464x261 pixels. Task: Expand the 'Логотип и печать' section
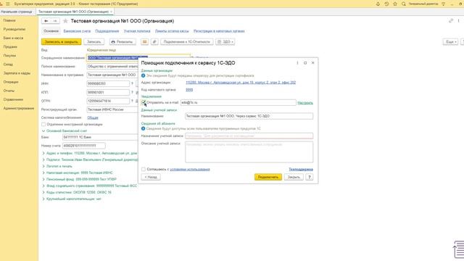point(43,166)
